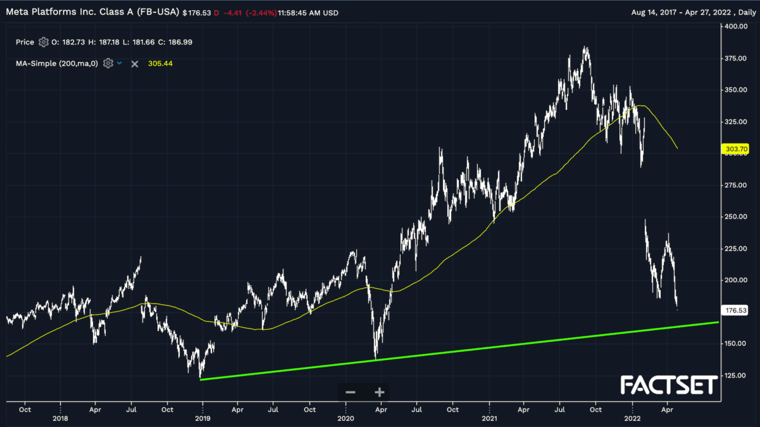Expand the MA-Simple dropdown chevron
The height and width of the screenshot is (427, 760).
[x=119, y=63]
